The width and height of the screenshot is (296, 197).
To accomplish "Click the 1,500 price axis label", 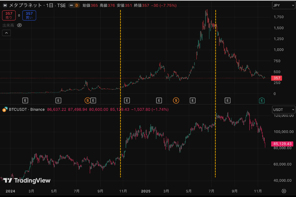I will (x=279, y=28).
